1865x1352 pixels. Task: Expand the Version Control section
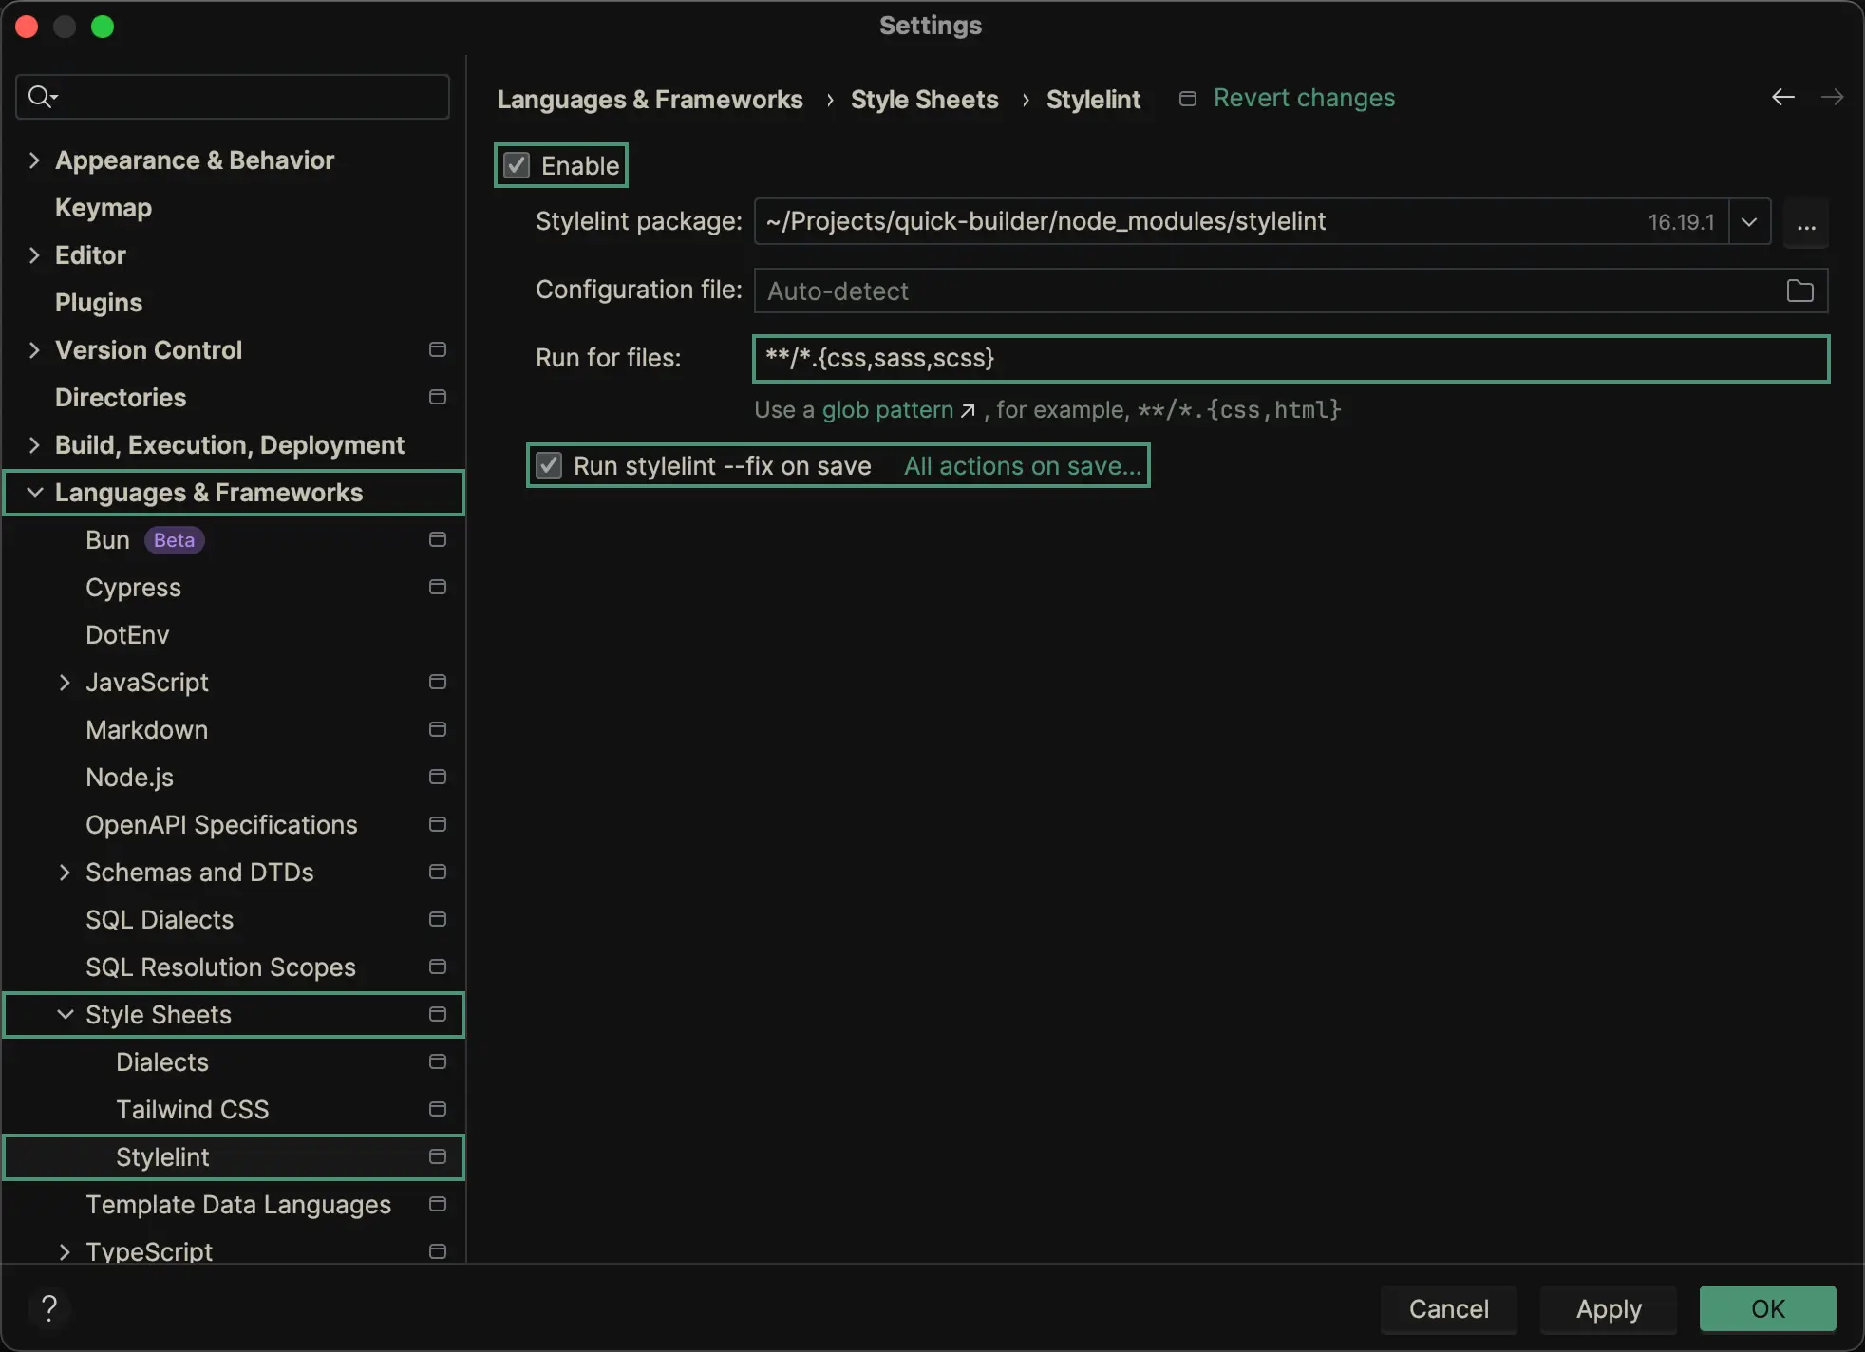point(34,349)
